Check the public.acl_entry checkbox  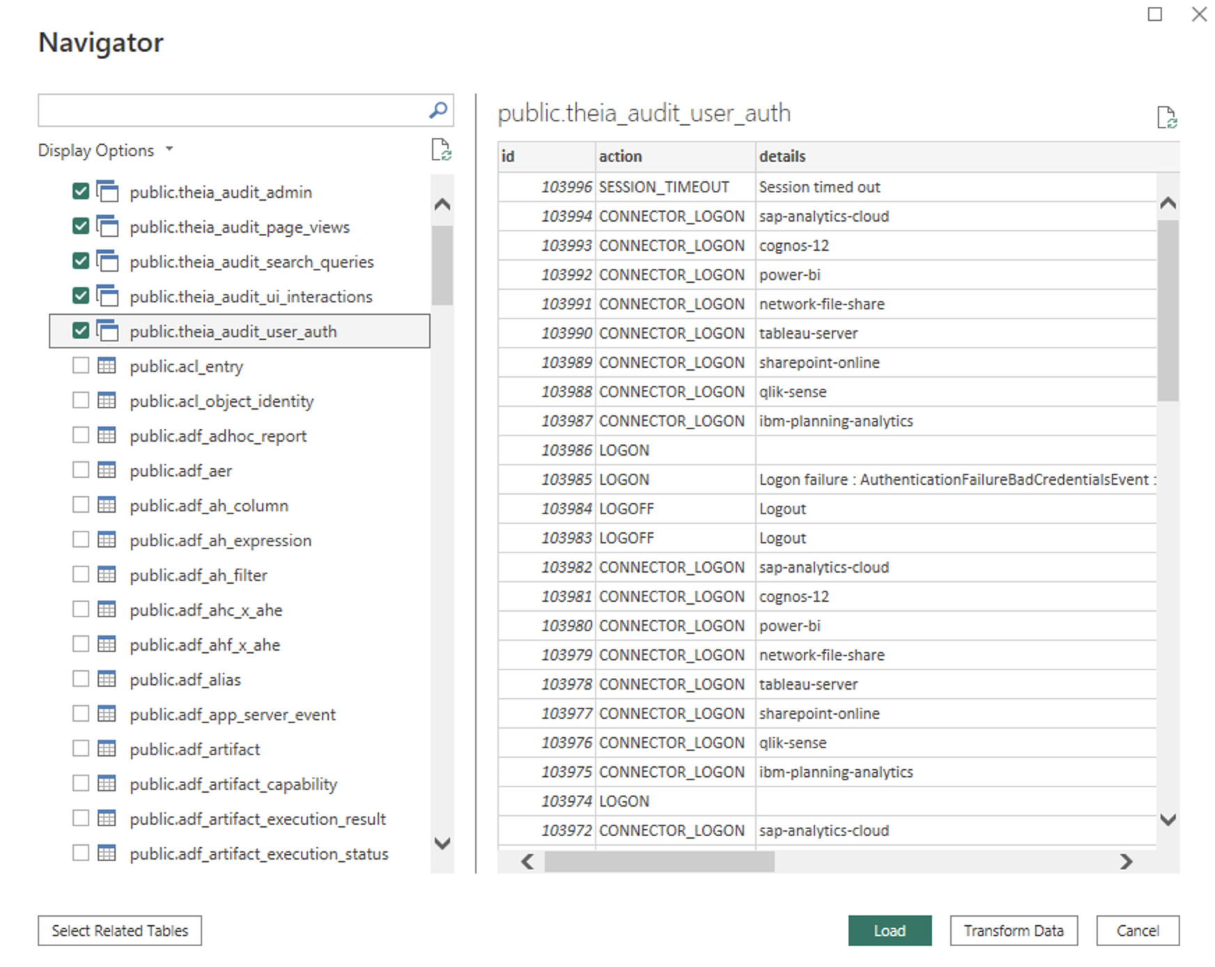[81, 366]
